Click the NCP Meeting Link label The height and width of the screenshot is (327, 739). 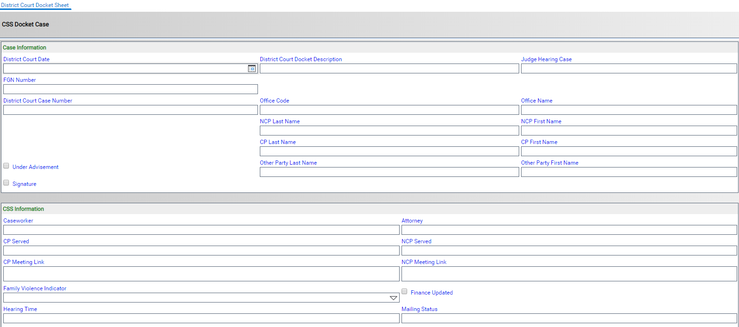tap(424, 262)
